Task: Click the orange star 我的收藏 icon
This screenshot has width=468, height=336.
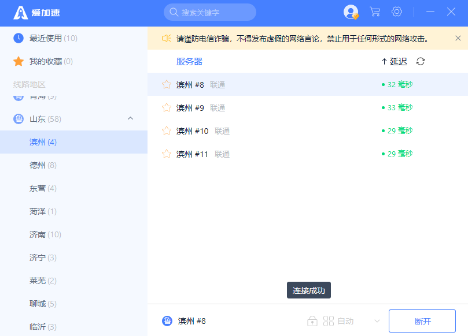Action: (x=19, y=61)
